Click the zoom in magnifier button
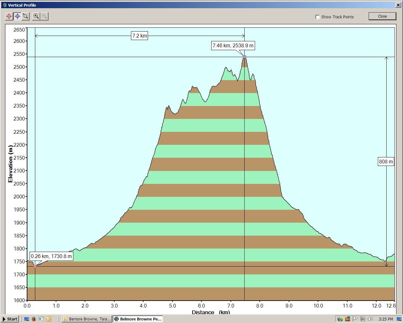403x323 pixels. click(x=36, y=16)
